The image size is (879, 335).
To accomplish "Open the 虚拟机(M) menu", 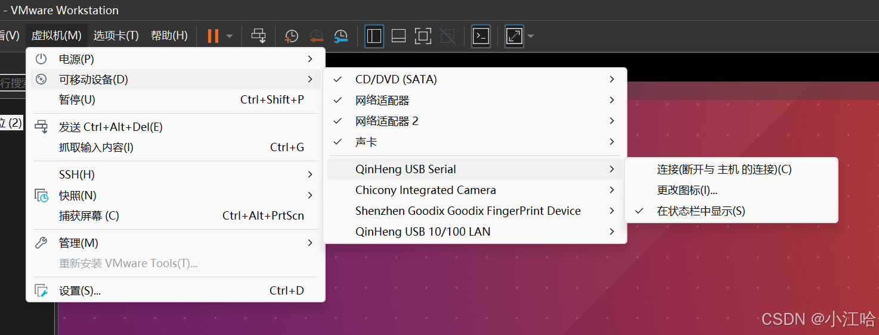I will [x=56, y=36].
